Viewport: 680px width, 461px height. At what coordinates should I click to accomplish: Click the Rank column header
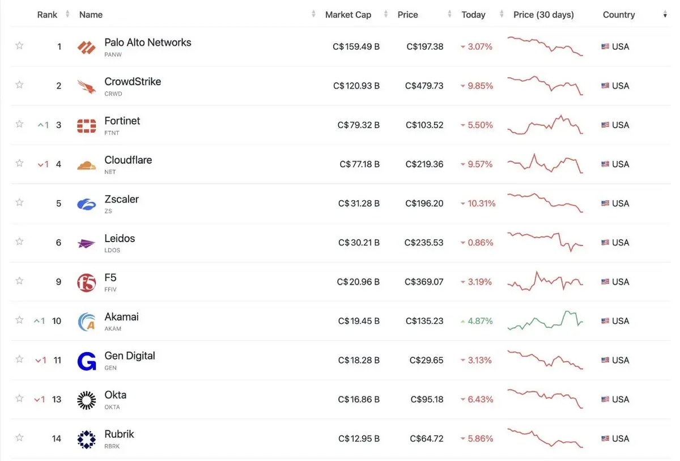tap(47, 15)
